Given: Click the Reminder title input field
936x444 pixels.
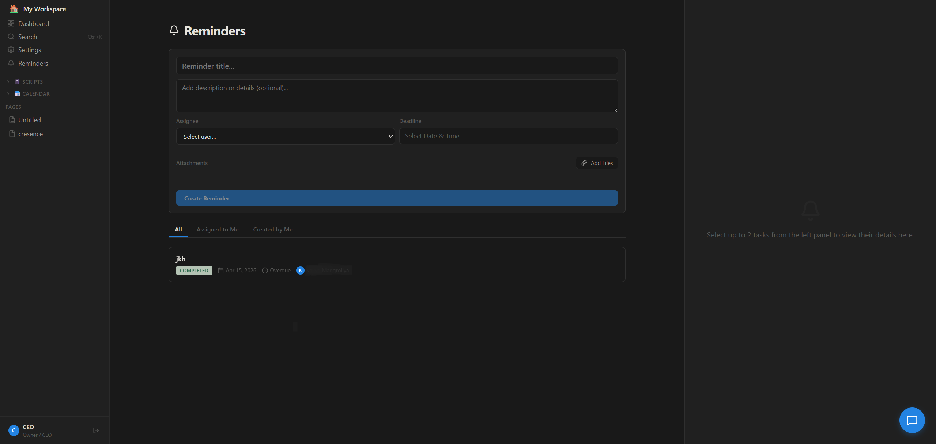Looking at the screenshot, I should pos(397,66).
